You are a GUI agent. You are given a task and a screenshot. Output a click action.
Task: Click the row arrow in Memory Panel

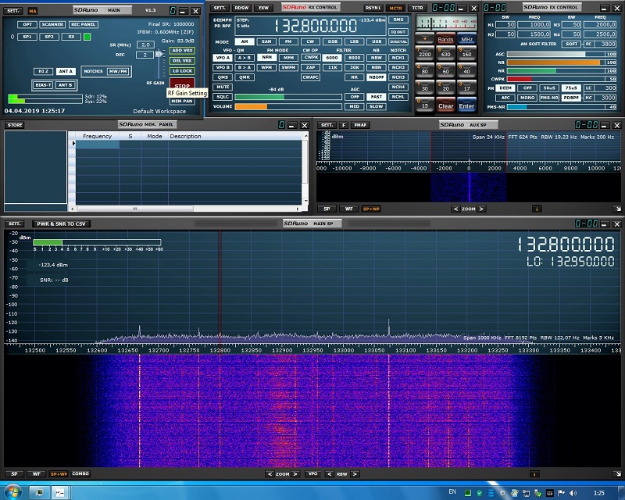[73, 143]
